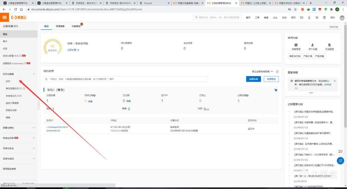
Task: Open Instances under Instances & Images
Action: pyautogui.click(x=8, y=81)
